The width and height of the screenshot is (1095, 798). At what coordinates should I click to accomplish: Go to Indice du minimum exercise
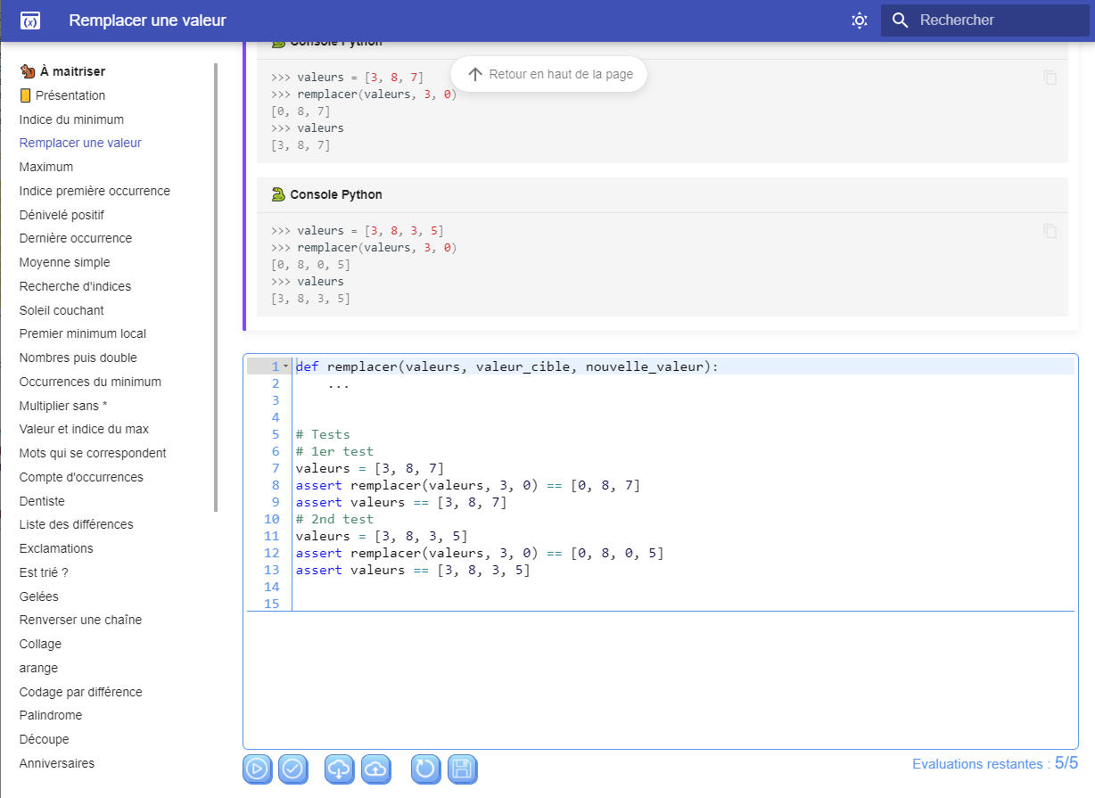tap(71, 119)
